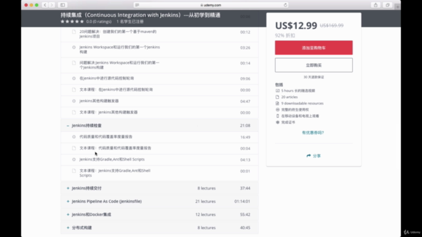Select the course title 持续集成 heading
This screenshot has height=237, width=422.
(140, 15)
